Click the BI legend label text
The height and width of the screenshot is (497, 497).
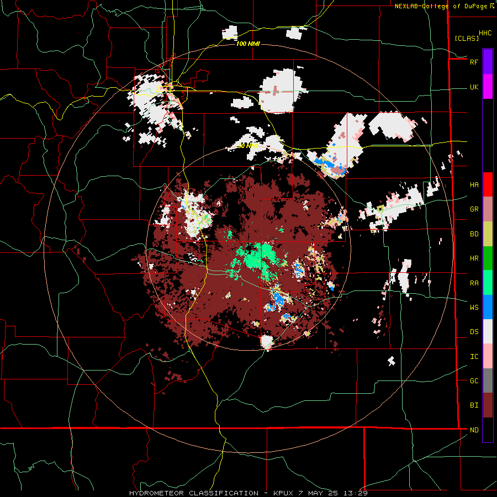(x=474, y=405)
